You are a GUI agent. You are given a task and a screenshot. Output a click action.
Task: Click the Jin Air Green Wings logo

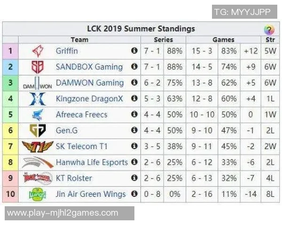pyautogui.click(x=37, y=194)
